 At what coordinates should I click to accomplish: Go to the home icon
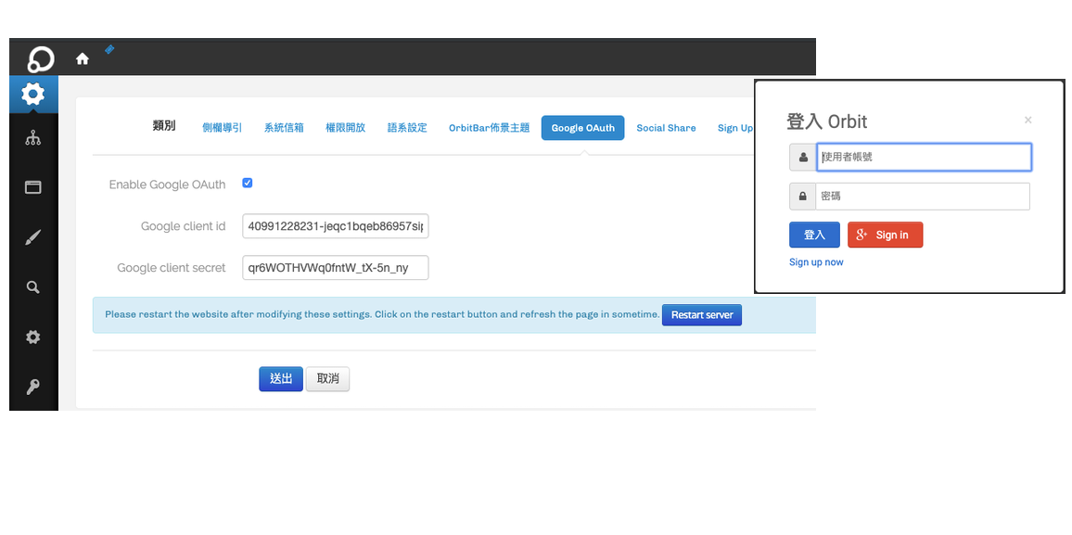[83, 59]
